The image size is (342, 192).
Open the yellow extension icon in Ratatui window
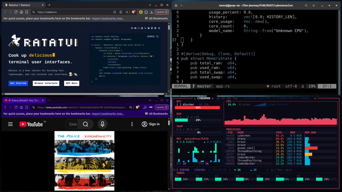point(141,12)
